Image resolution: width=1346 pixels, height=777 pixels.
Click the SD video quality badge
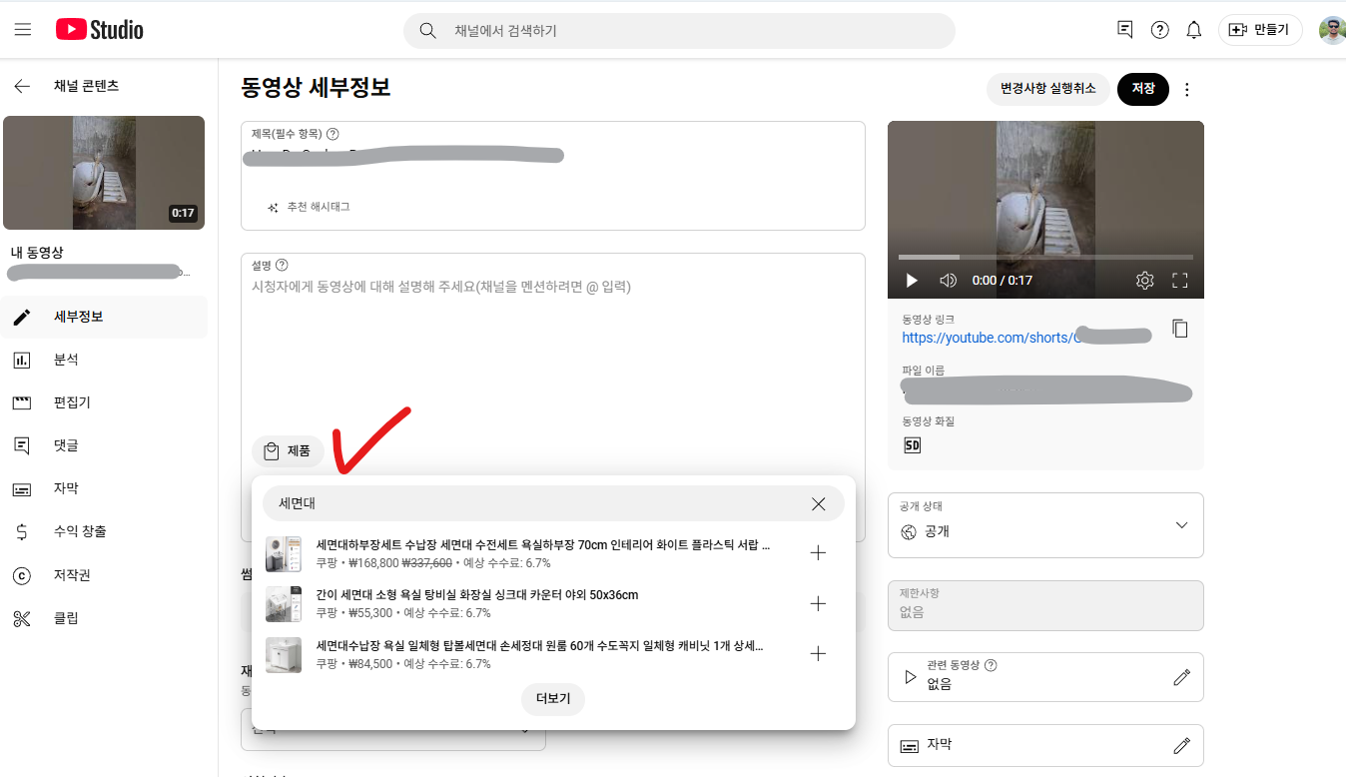[912, 445]
